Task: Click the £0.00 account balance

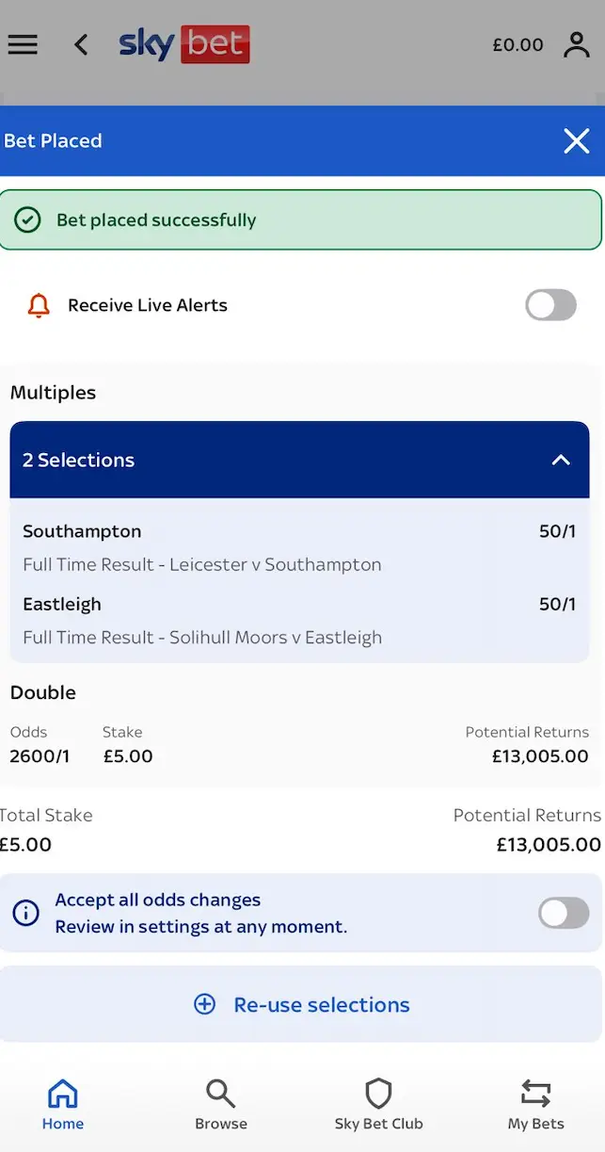Action: pos(518,44)
